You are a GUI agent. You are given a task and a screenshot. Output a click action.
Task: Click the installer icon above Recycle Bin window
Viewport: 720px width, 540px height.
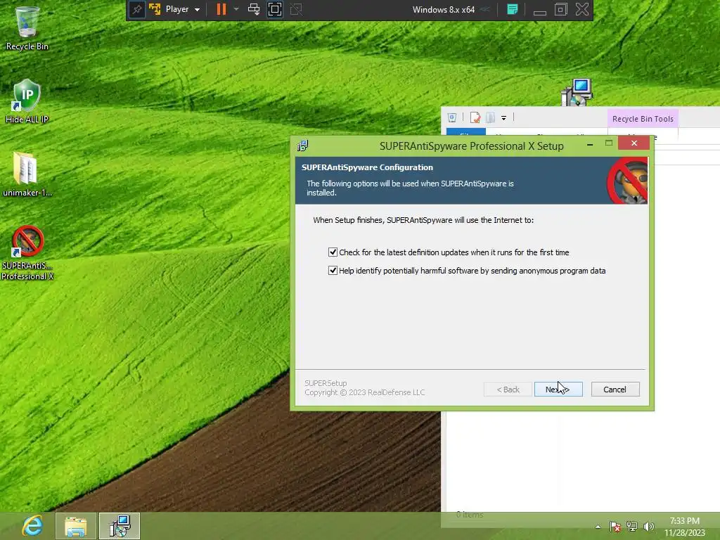(577, 92)
